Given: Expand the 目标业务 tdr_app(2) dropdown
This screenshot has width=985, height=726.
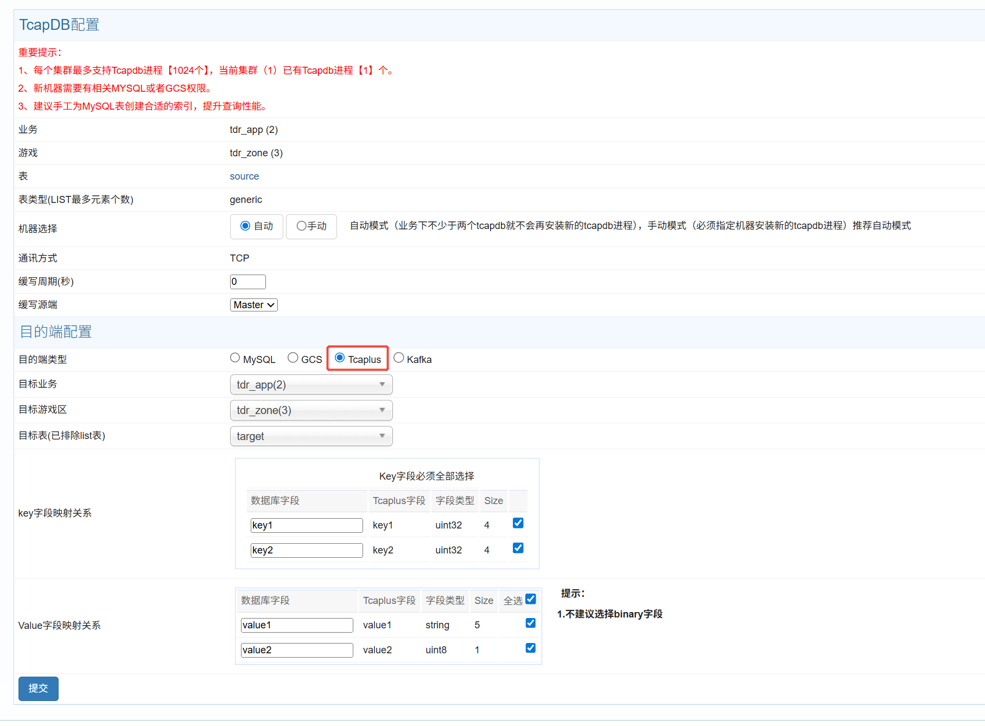Looking at the screenshot, I should 311,385.
